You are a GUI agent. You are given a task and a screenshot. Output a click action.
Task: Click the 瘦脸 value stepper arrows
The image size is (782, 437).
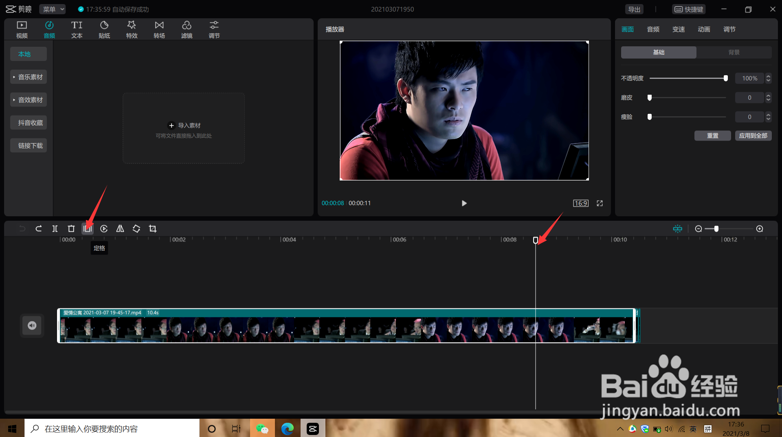tap(769, 117)
